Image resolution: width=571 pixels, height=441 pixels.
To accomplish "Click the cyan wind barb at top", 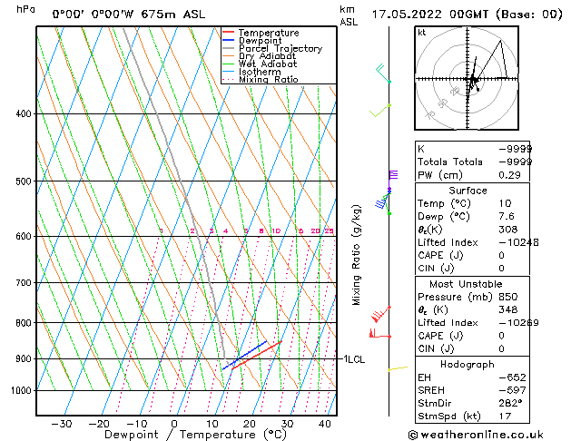I will tap(382, 73).
